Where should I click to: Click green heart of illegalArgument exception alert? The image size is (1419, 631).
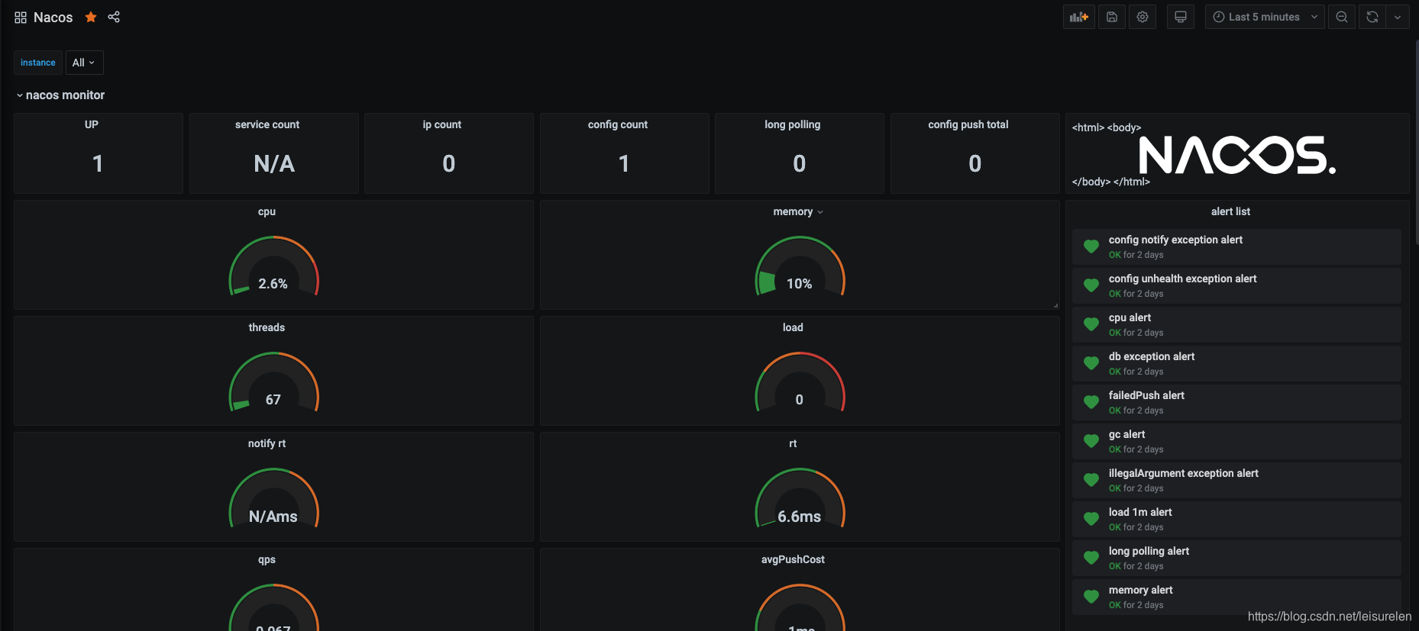[1091, 480]
